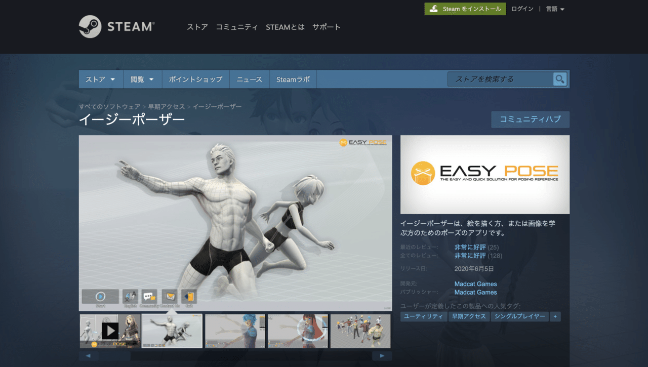
Task: Select the 早期アクセス tag
Action: tap(469, 316)
